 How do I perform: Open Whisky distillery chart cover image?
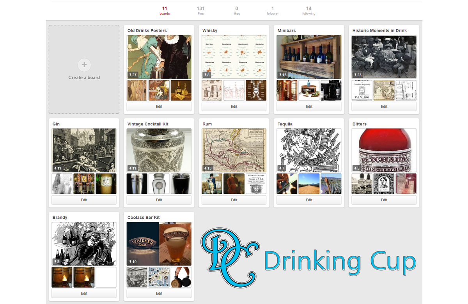234,57
